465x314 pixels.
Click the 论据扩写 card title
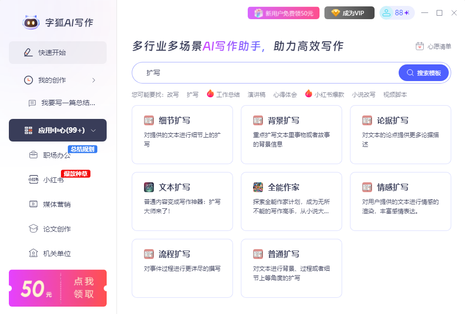click(393, 120)
